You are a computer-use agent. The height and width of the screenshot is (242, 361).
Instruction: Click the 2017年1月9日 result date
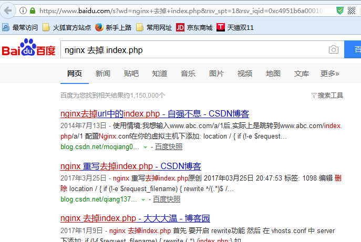(81, 230)
